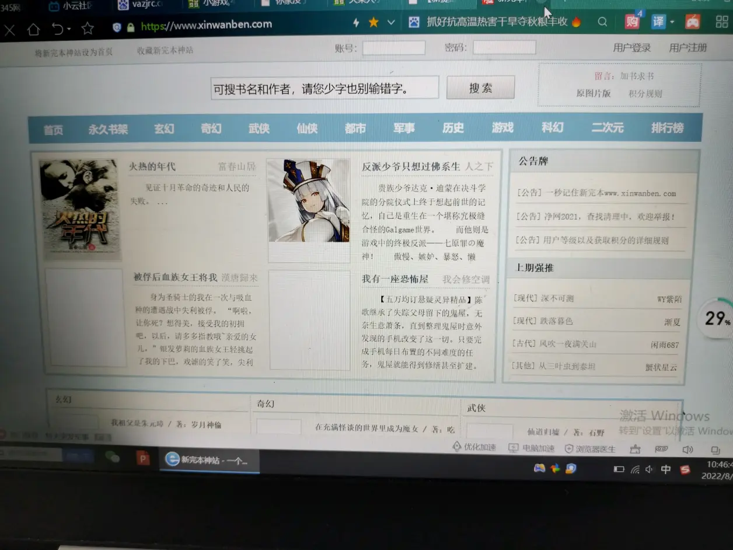Open the 仙侠 category nav item
Viewport: 733px width, 550px height.
(307, 128)
